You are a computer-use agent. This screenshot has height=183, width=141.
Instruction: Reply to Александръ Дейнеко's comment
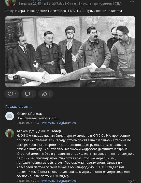click(x=48, y=181)
